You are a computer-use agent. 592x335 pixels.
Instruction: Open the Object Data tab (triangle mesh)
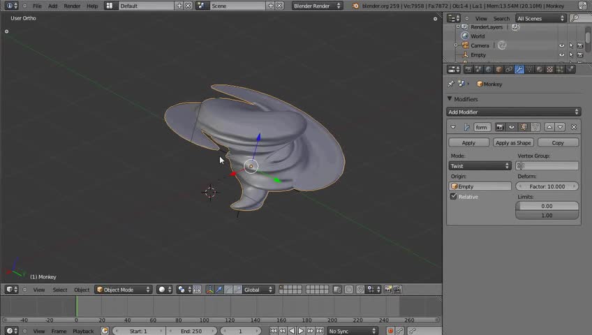(x=529, y=69)
